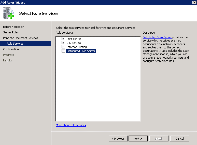Viewport: 197px width, 145px height.
Task: Select the Print Server list label
Action: pyautogui.click(x=74, y=39)
